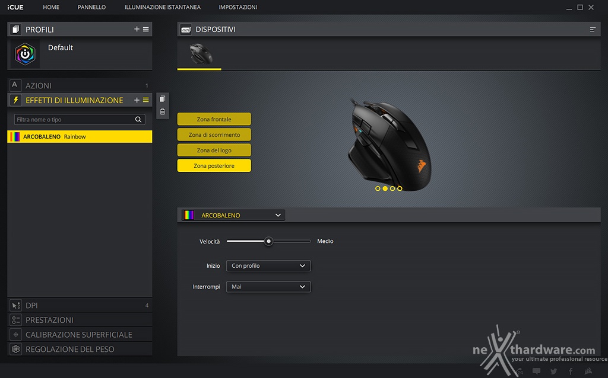Click the DPI cursor icon
The image size is (608, 378).
coord(15,305)
